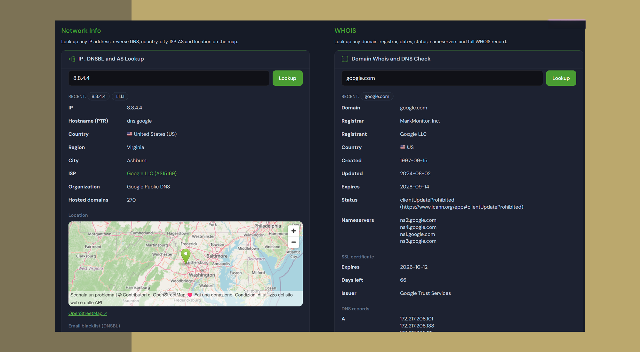Click A record 172.217.208.101
Screen dimensions: 640x352
[x=416, y=319]
